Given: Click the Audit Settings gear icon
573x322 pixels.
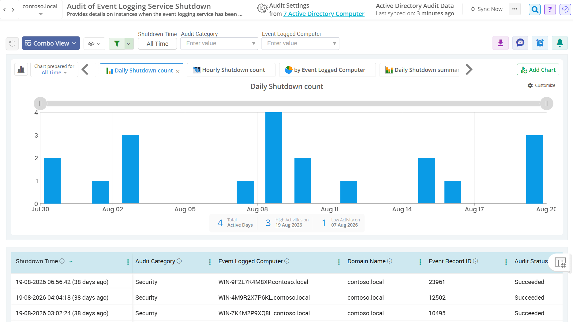Looking at the screenshot, I should tap(262, 9).
